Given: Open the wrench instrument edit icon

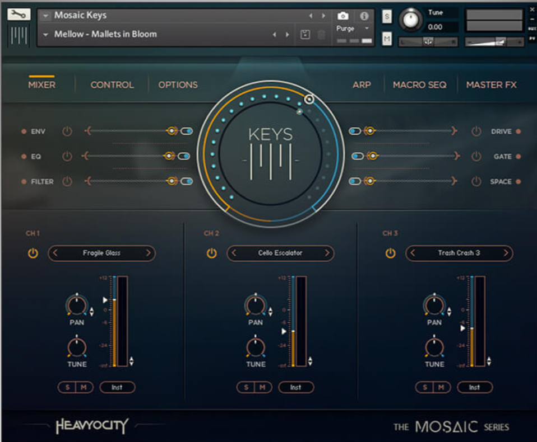Looking at the screenshot, I should (19, 15).
